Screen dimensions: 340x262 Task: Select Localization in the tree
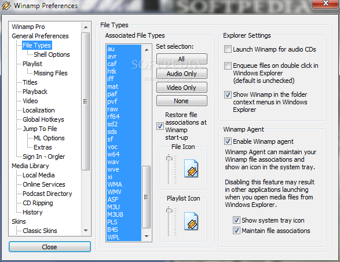[x=39, y=110]
